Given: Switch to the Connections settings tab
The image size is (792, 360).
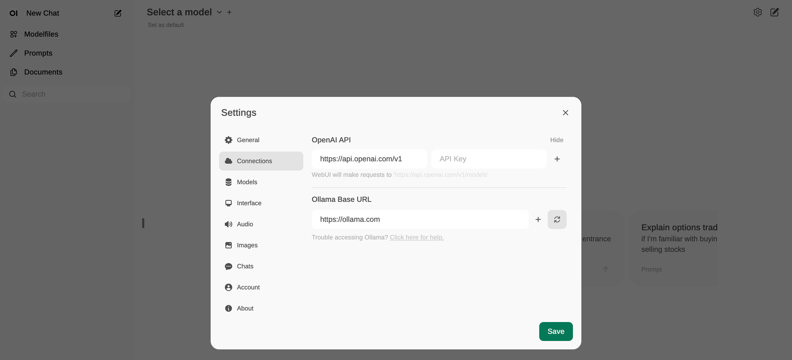Looking at the screenshot, I should tap(254, 161).
